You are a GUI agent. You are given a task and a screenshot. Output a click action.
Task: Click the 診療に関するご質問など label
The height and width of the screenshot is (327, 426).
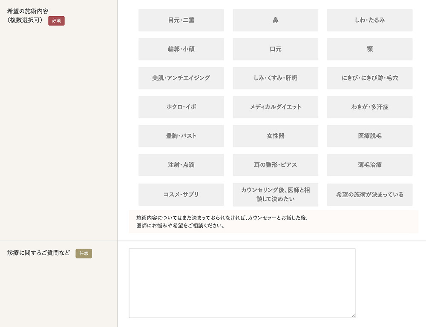(x=39, y=253)
